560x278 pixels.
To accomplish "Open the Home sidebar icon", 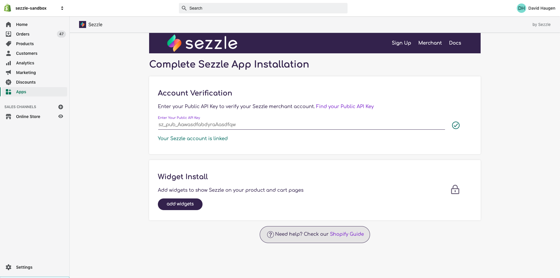I will 8,24.
